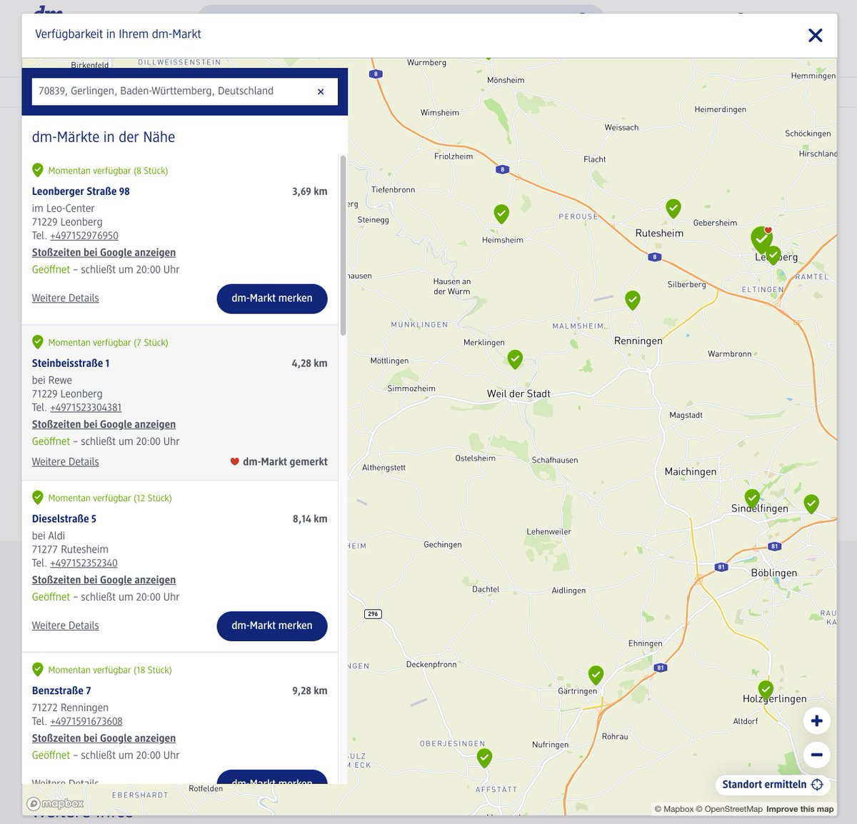Screen dimensions: 857x824
Task: Open the Leonberger Straße 98 store title
Action: click(x=81, y=191)
